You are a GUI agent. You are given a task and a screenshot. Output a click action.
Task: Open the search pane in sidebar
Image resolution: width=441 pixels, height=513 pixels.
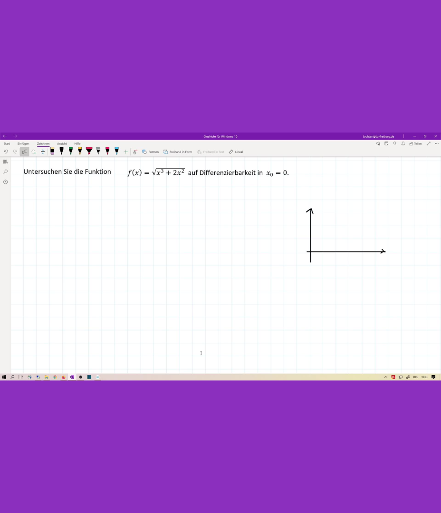(x=6, y=172)
